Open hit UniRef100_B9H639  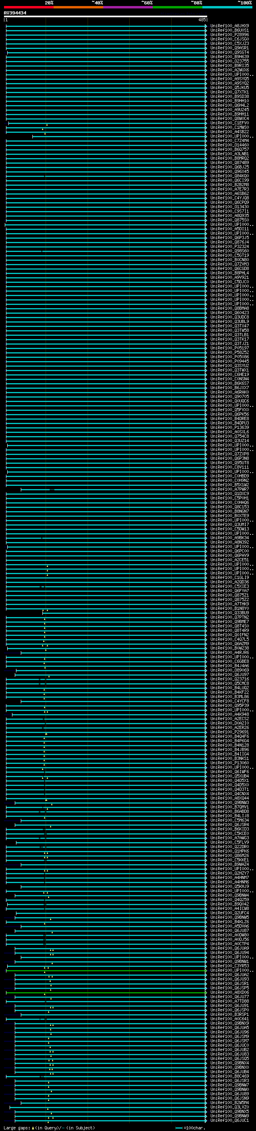[x=230, y=57]
